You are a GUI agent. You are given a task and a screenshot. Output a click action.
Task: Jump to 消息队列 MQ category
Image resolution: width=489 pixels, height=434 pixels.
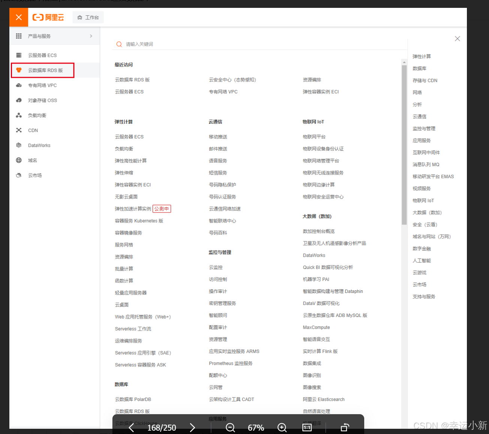click(426, 164)
